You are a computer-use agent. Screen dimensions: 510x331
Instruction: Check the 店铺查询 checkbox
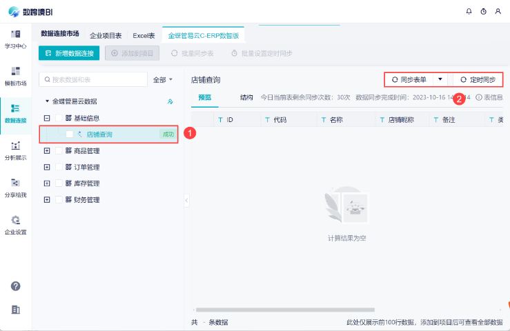70,134
